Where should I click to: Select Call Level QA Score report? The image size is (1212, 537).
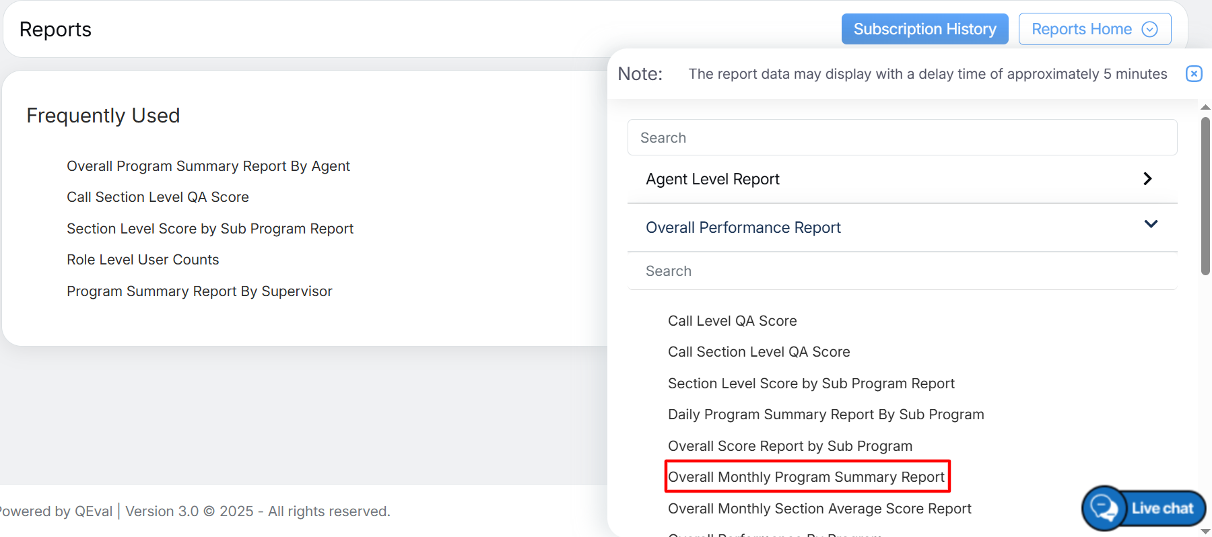(x=732, y=321)
